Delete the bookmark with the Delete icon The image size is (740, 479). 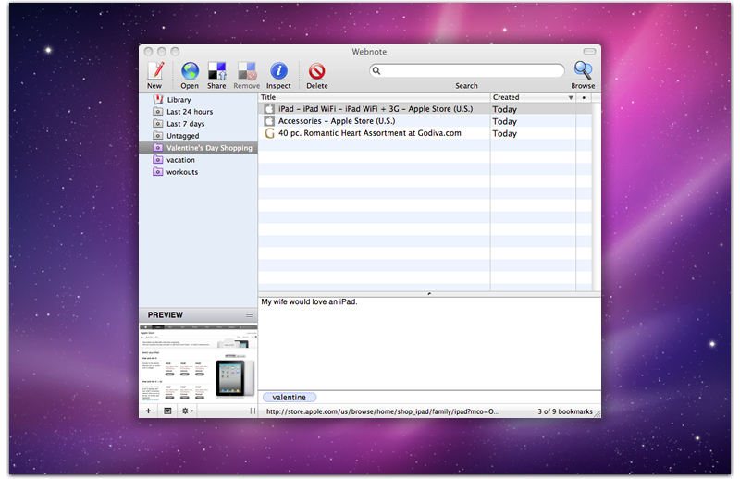[316, 71]
